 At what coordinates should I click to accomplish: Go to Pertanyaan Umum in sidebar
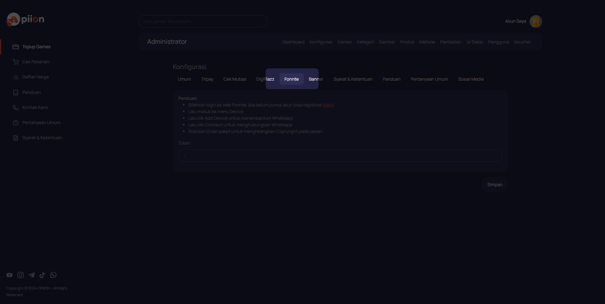(41, 123)
